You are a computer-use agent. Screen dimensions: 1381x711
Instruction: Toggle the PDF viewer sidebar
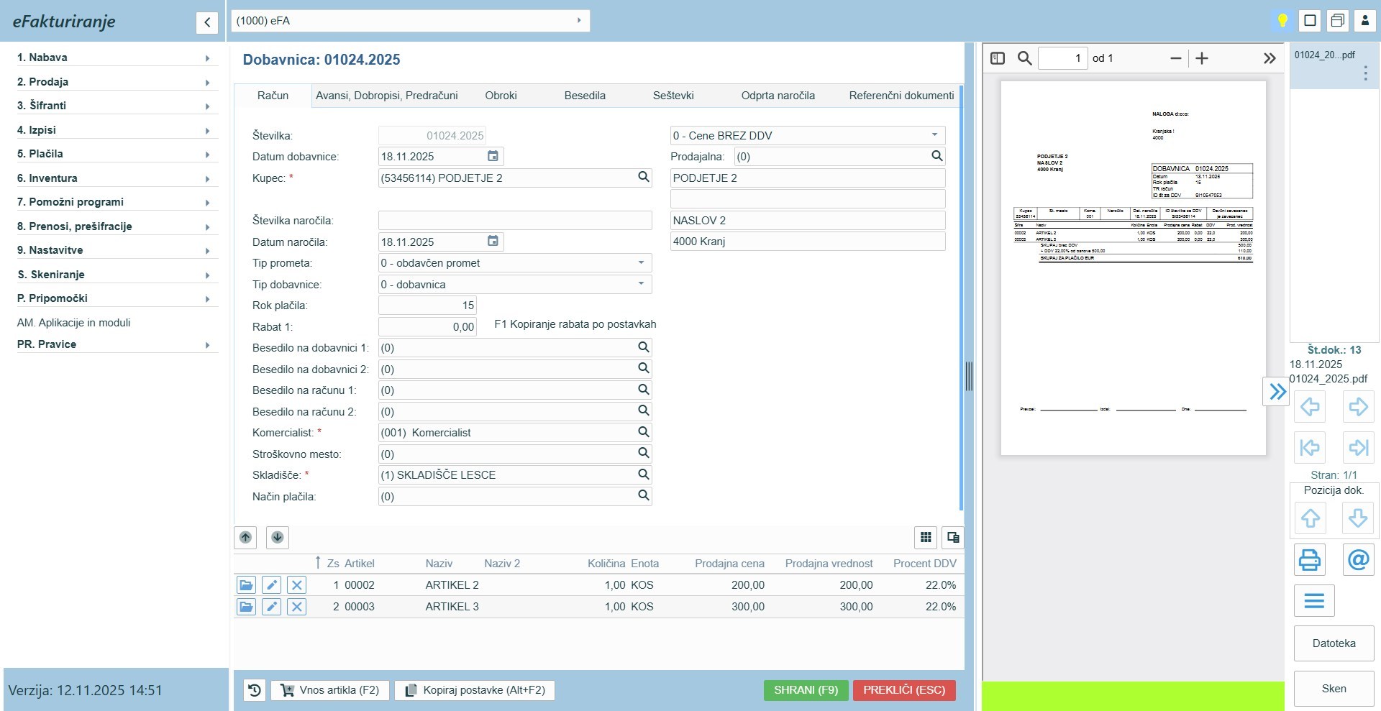(x=998, y=58)
